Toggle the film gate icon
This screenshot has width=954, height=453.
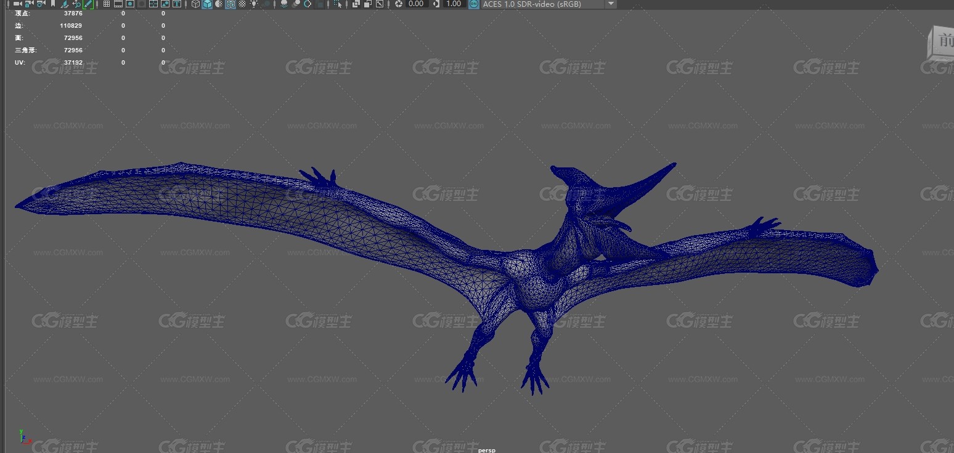click(118, 4)
